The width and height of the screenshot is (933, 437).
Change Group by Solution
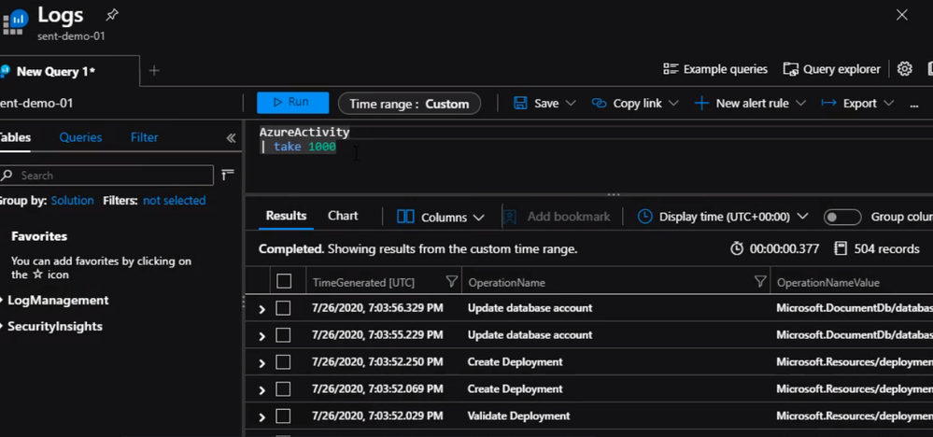click(x=72, y=201)
